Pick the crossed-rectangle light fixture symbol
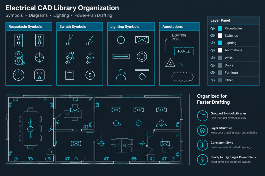 (142, 40)
